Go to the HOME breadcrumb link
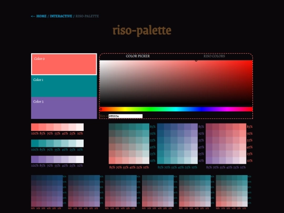 tap(42, 16)
